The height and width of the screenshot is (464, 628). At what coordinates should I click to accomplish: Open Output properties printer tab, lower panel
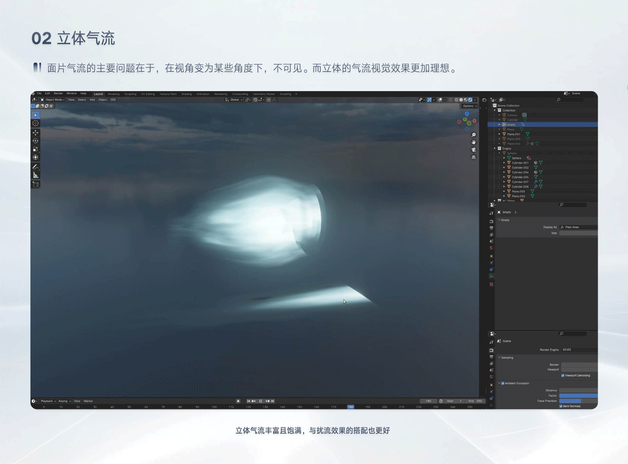491,357
